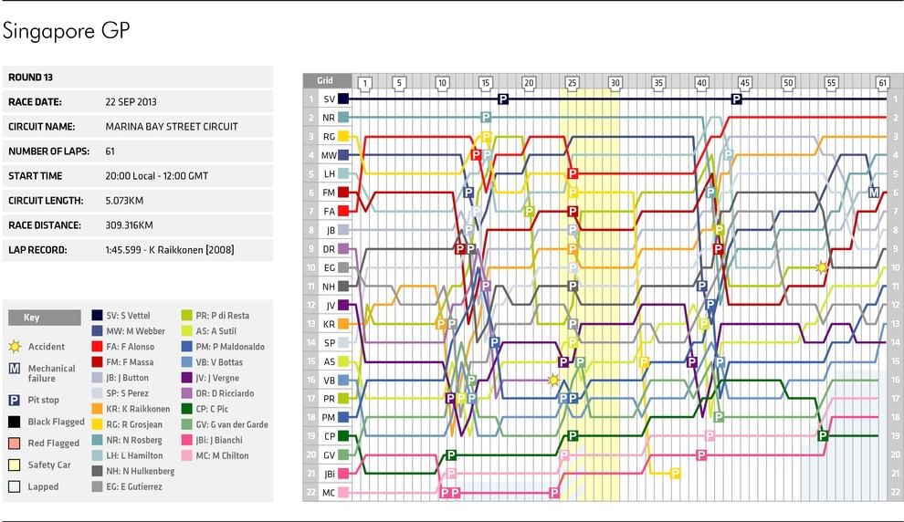The image size is (904, 522).
Task: Click the Red Flagged square in the Key
Action: 14,444
